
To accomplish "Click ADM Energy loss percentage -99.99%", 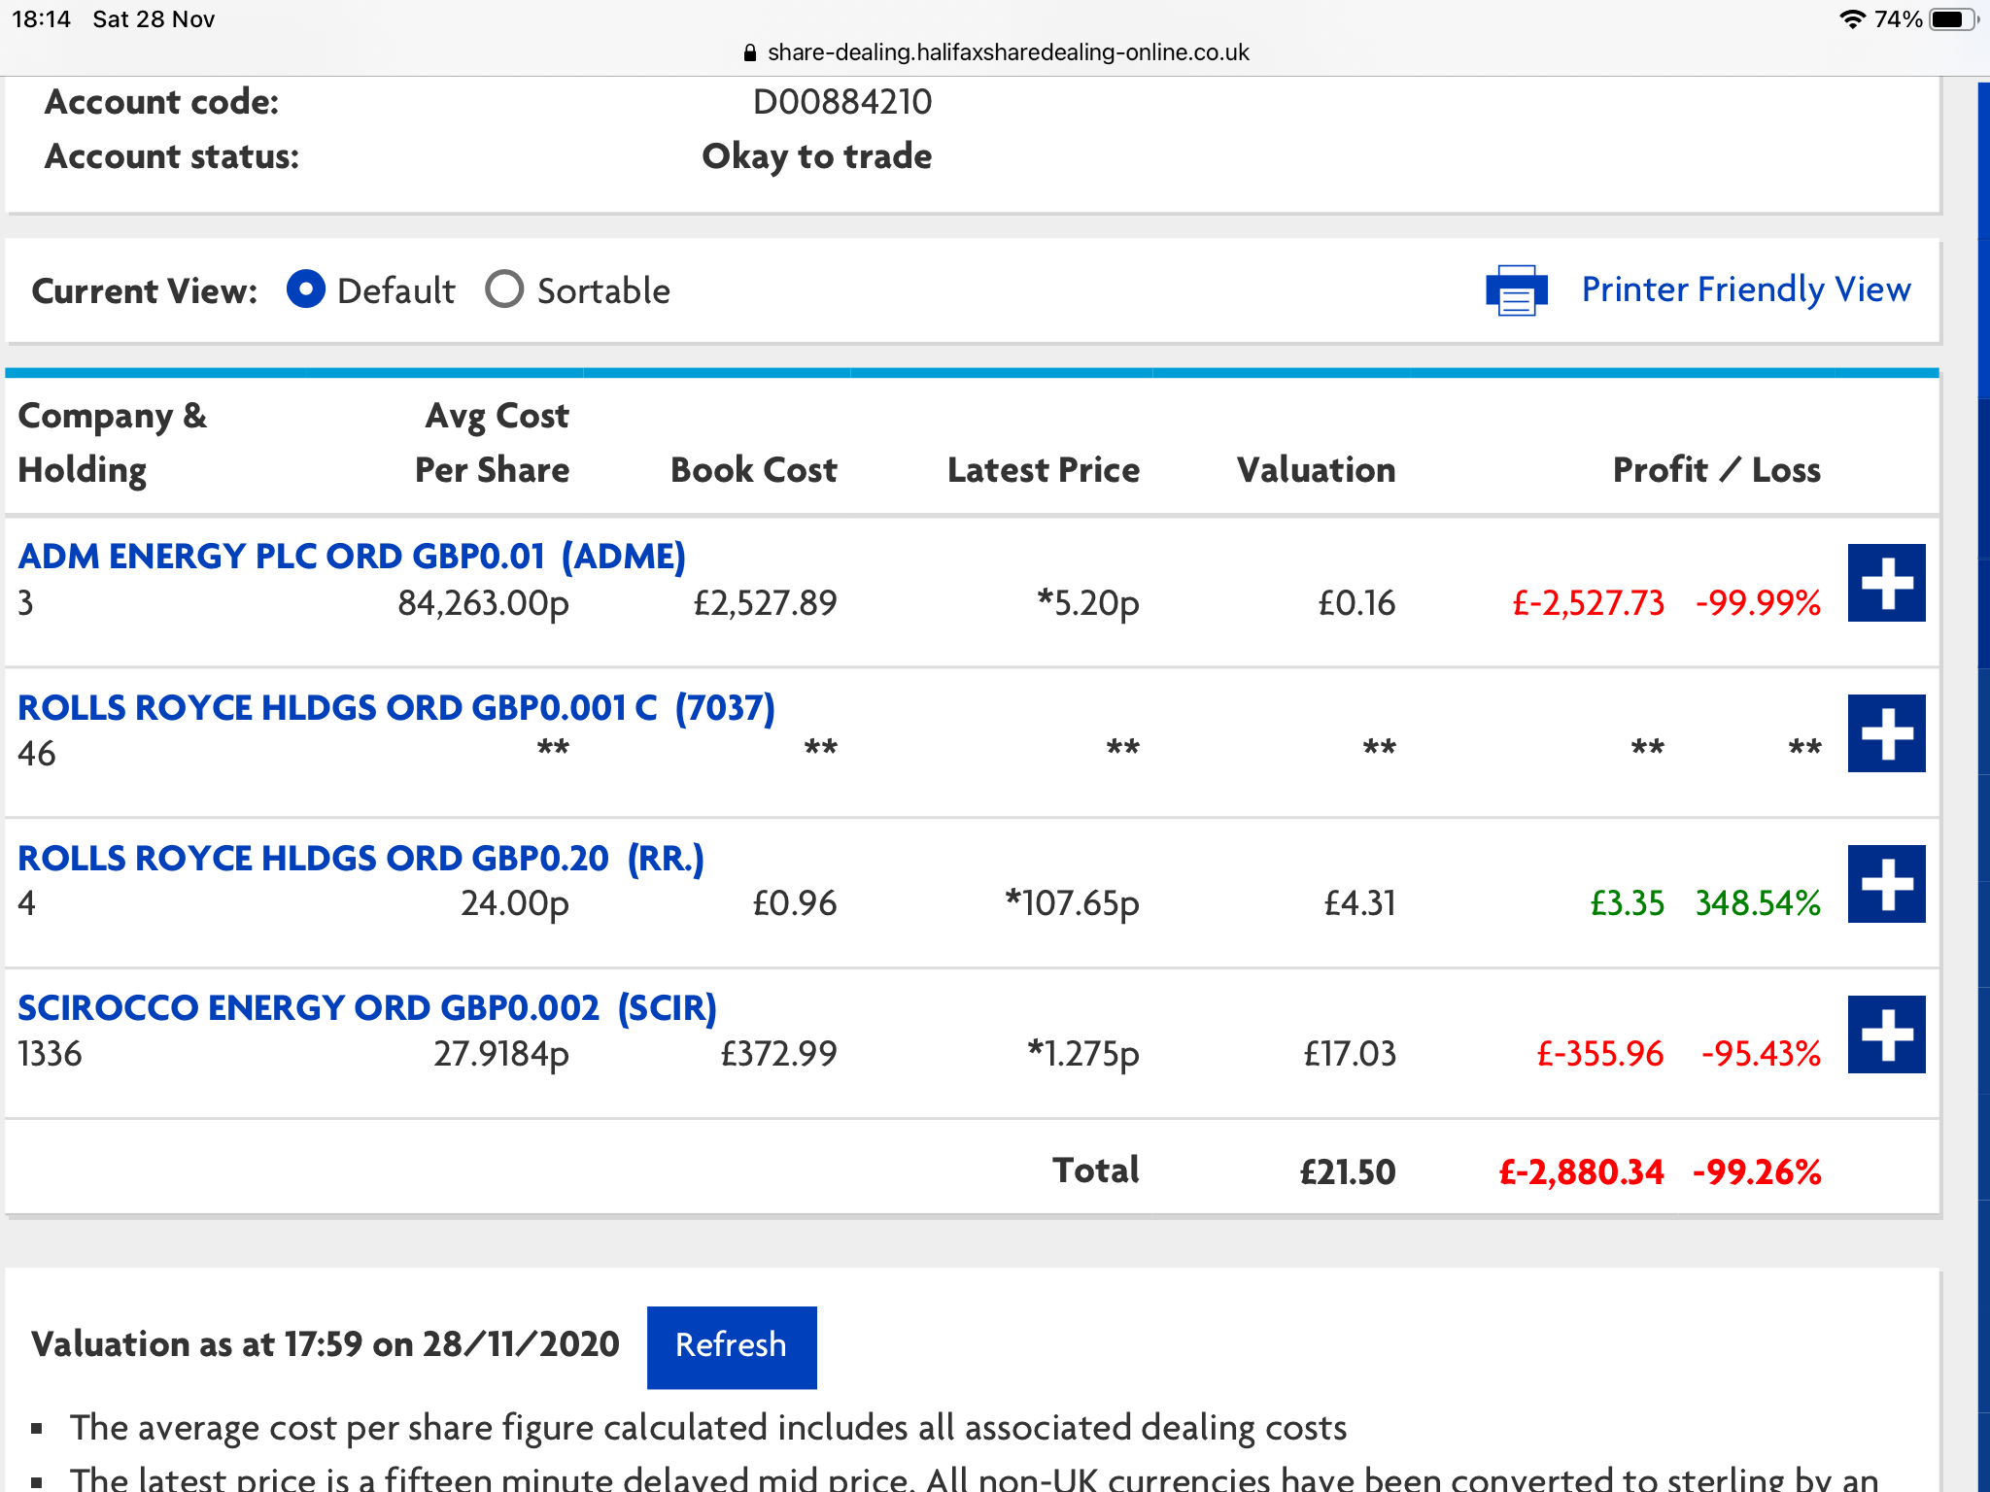I will 1758,603.
